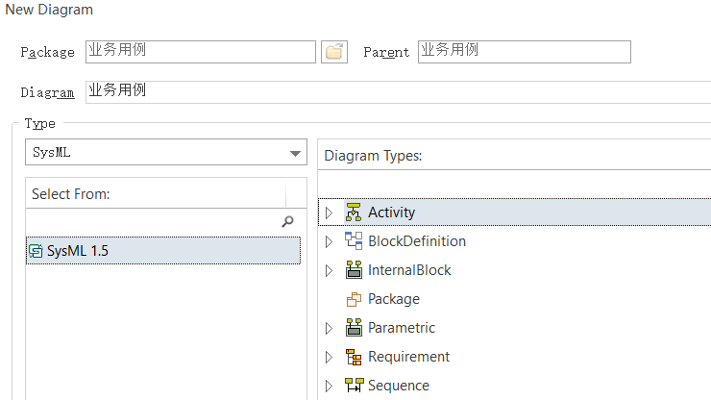Select the Parametric diagram type
The height and width of the screenshot is (400, 711).
402,328
